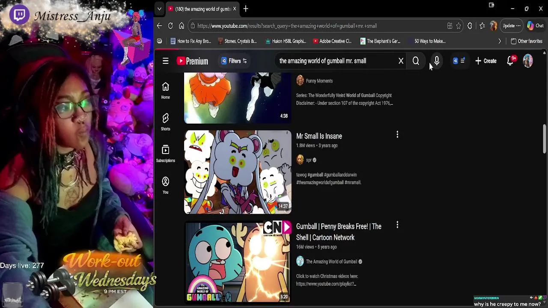
Task: Open the YouTube hamburger guide menu
Action: [x=165, y=61]
